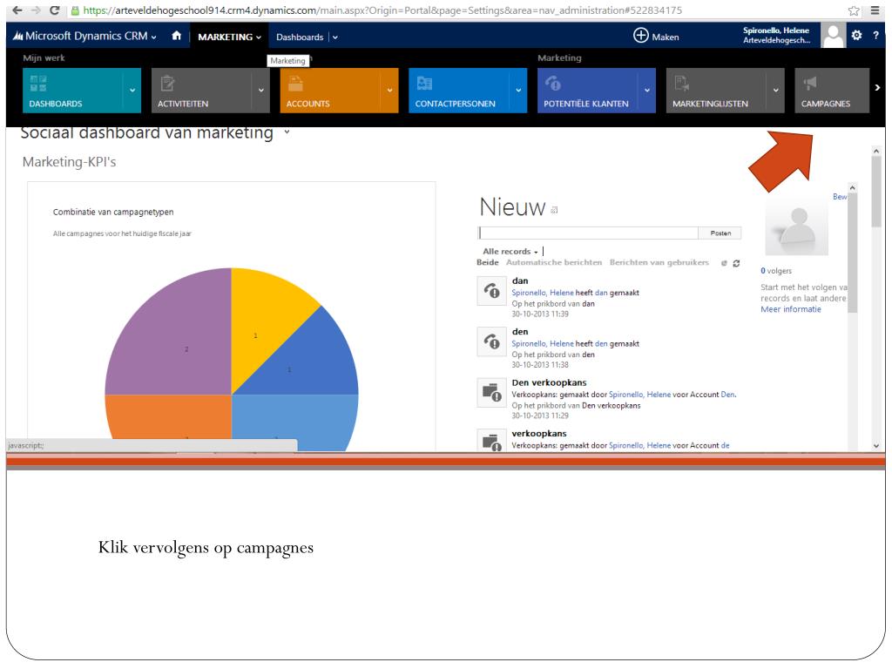Click the Posten button
This screenshot has width=892, height=669.
[720, 233]
